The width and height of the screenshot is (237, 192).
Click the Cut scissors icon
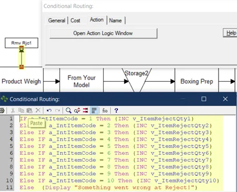coord(13,111)
